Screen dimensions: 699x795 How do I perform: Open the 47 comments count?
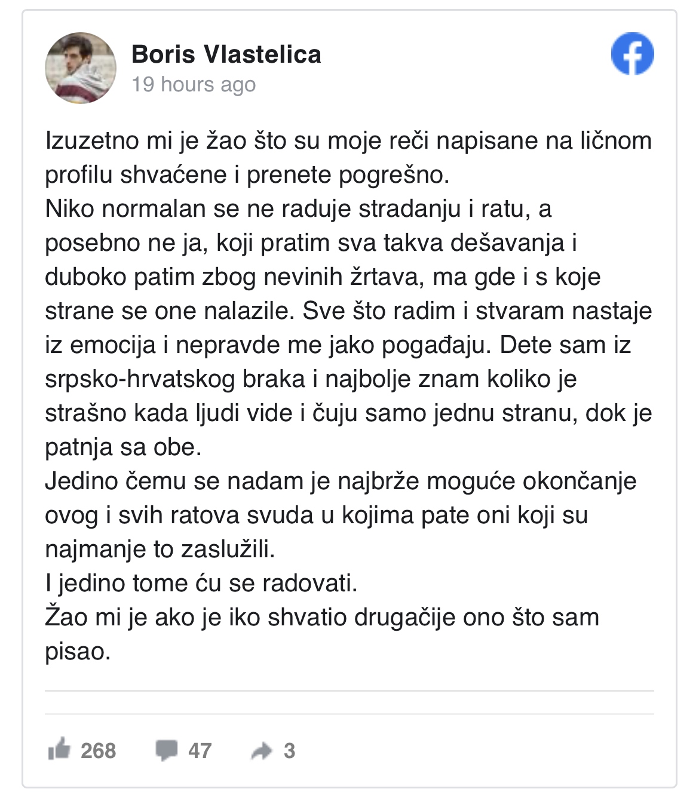point(200,751)
